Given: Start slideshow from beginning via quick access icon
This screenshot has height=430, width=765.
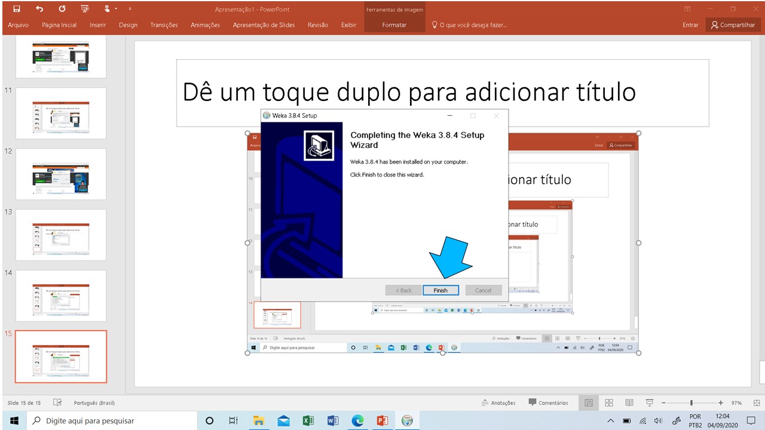Looking at the screenshot, I should [x=85, y=9].
